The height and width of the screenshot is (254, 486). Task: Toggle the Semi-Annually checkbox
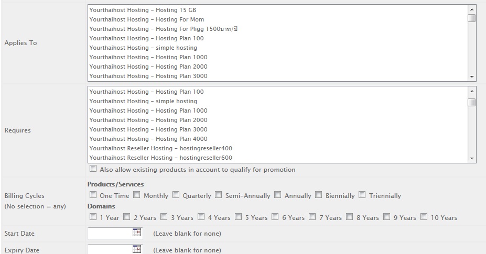click(219, 194)
